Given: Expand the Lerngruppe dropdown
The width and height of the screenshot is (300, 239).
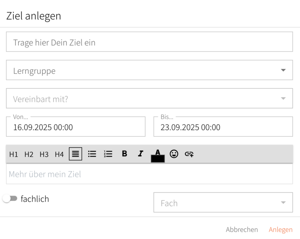Looking at the screenshot, I should (x=283, y=71).
